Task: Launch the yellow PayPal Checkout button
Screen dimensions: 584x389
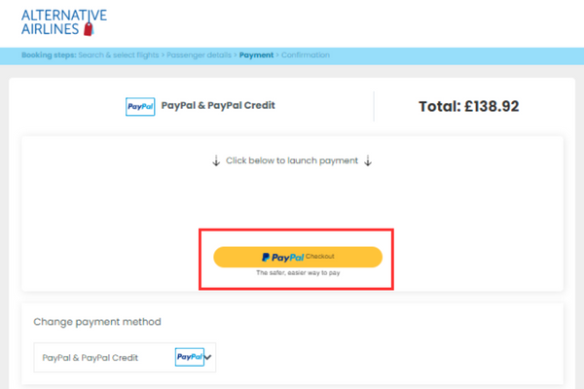Action: coord(298,257)
